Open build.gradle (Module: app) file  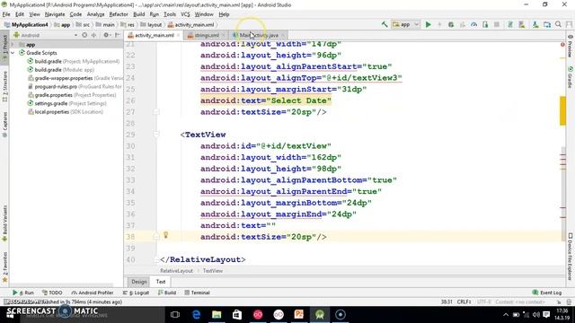click(x=60, y=70)
